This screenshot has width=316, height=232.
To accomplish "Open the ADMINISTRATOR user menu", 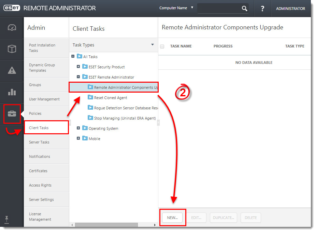I will coord(290,9).
